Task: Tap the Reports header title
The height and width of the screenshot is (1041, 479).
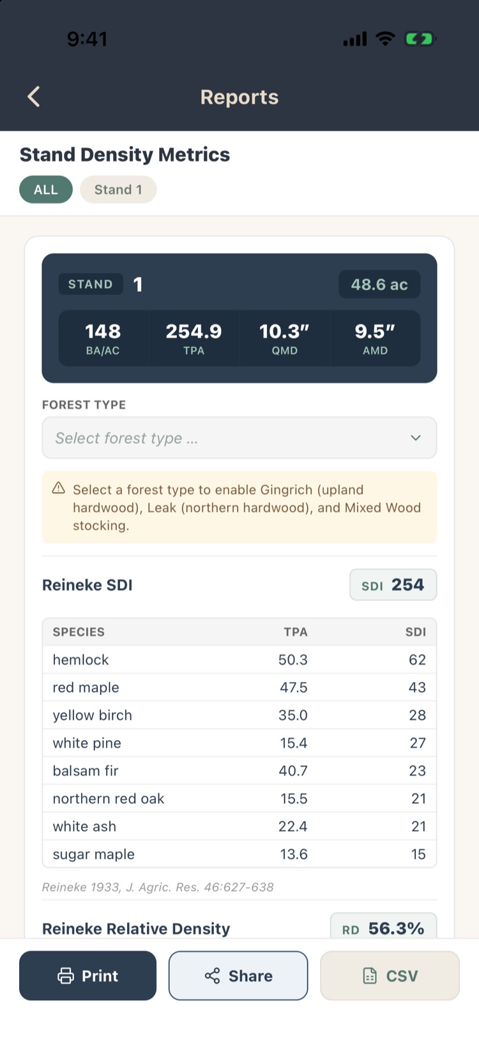Action: click(240, 97)
